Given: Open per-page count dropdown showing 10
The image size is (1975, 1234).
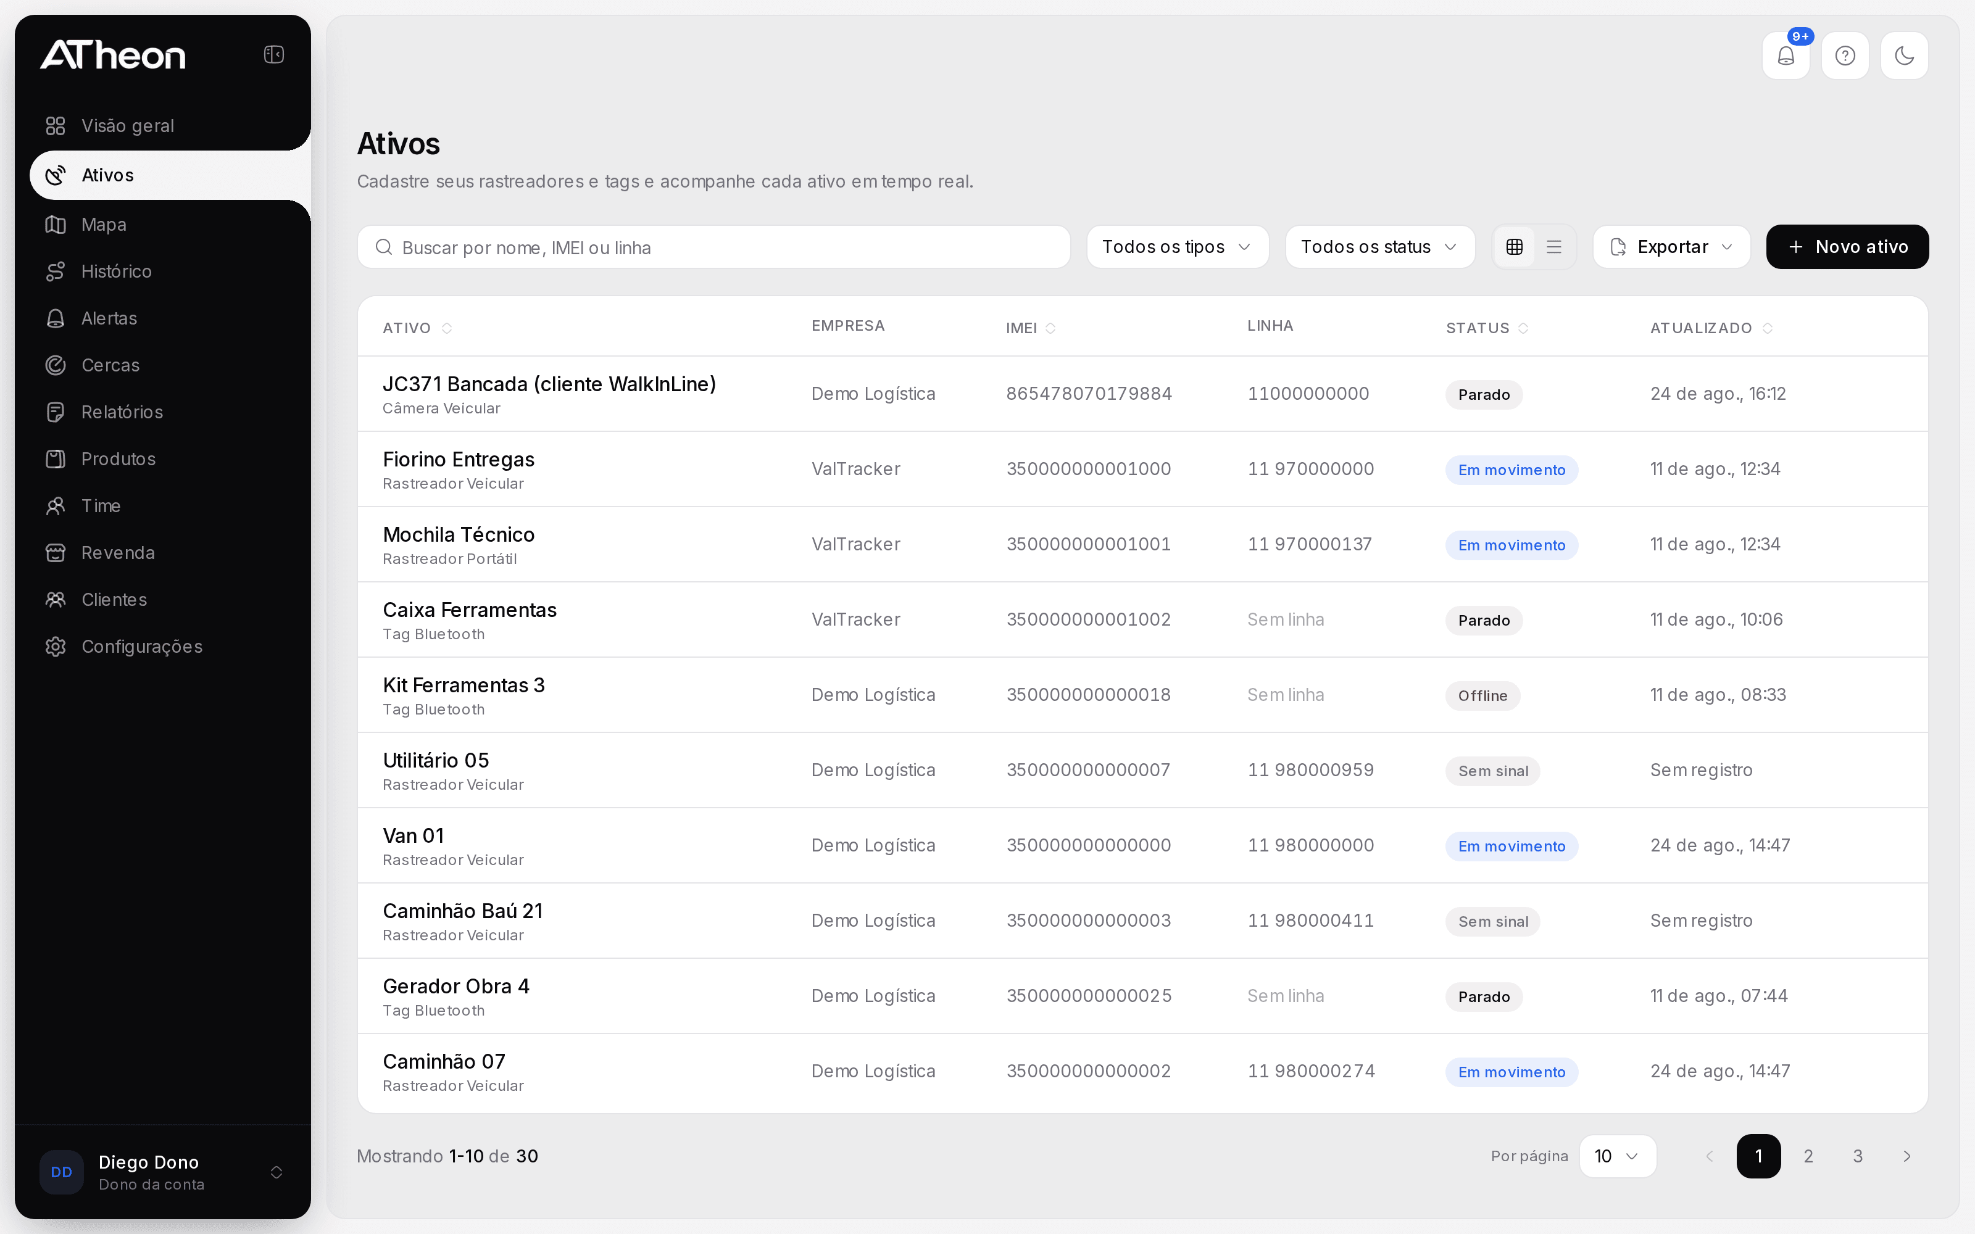Looking at the screenshot, I should tap(1617, 1156).
